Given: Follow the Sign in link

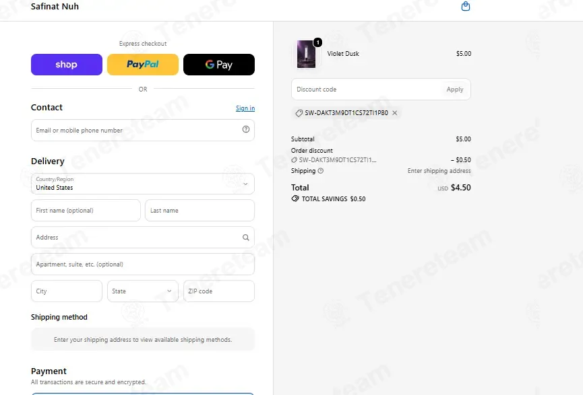Looking at the screenshot, I should tap(245, 108).
